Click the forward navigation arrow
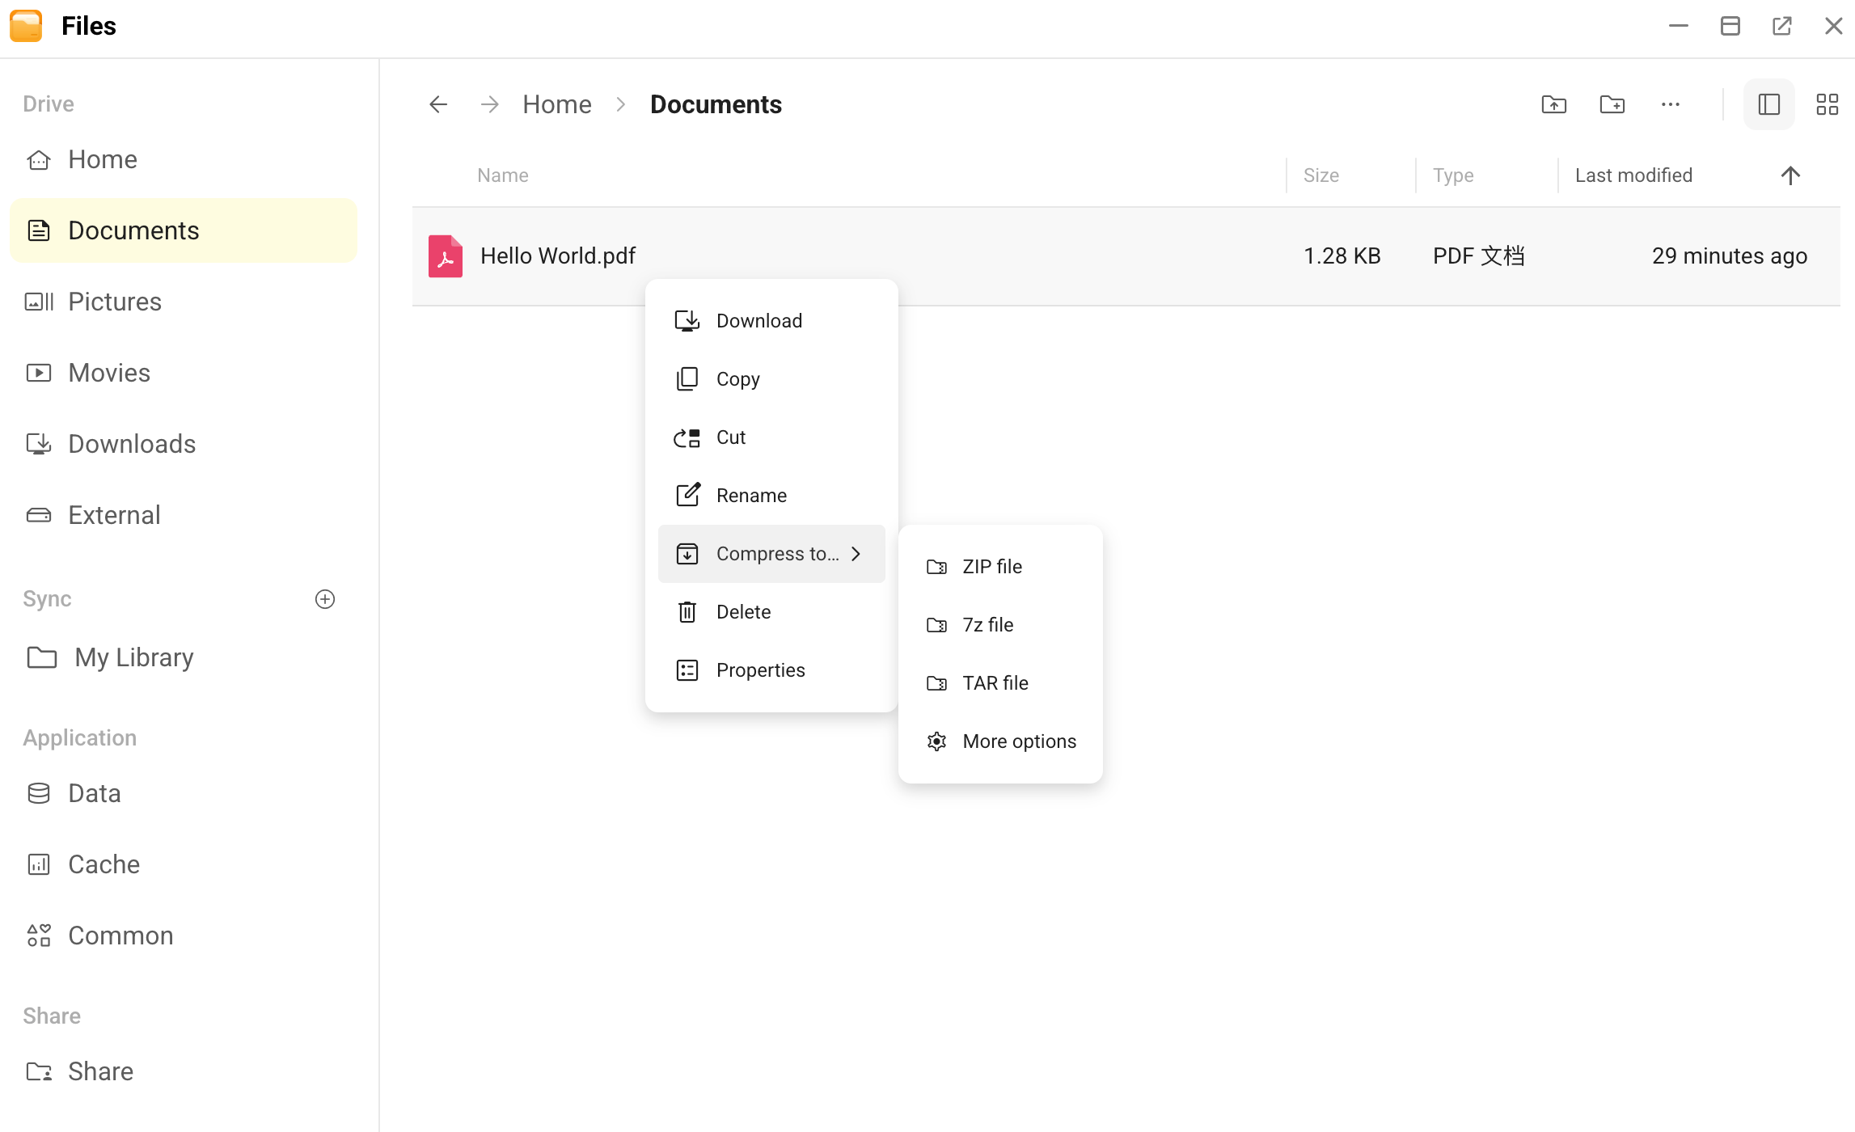Viewport: 1855px width, 1132px height. tap(489, 104)
